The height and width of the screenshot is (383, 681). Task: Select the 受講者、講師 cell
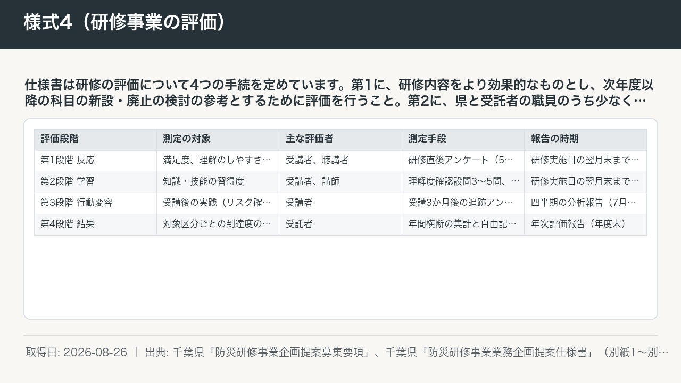(340, 182)
